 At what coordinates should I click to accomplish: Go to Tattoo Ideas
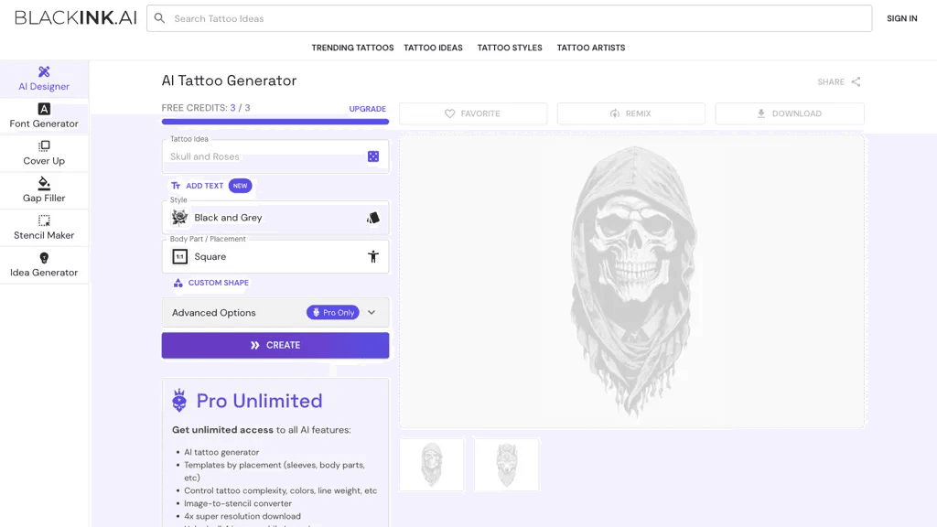(433, 48)
